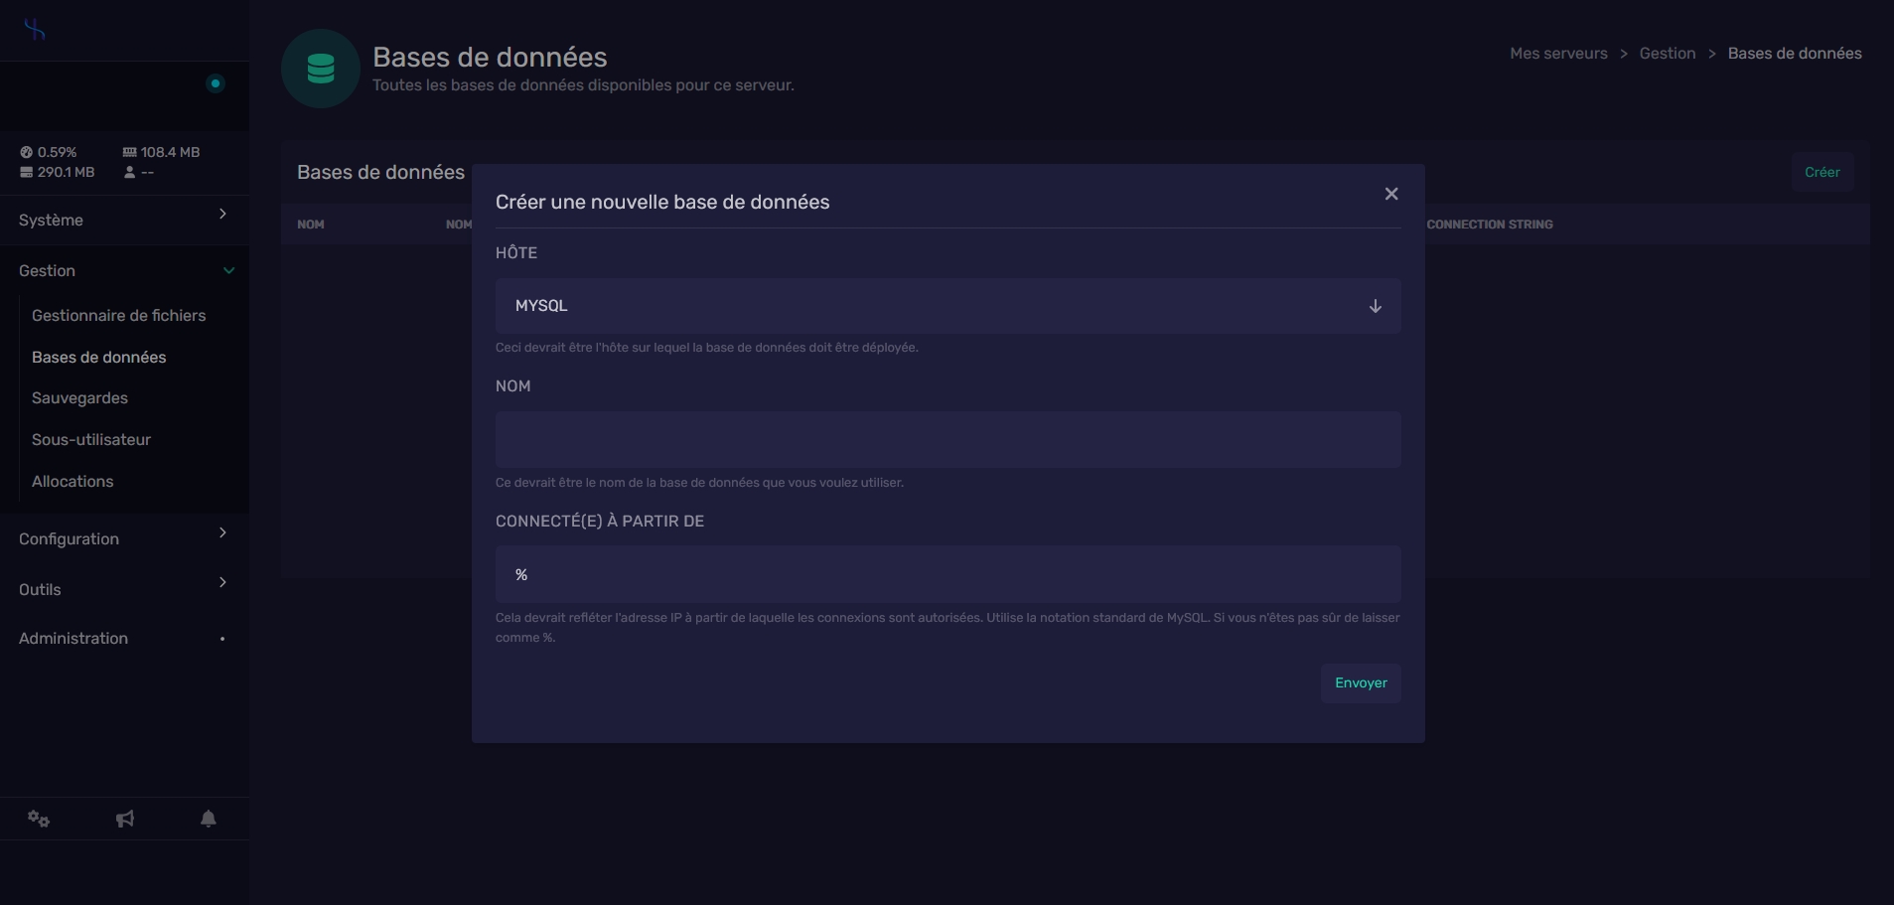The height and width of the screenshot is (905, 1894).
Task: Click the Connecté(e) à partir de field
Action: point(947,574)
